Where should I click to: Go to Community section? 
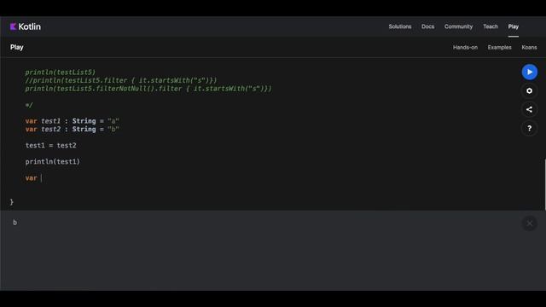tap(458, 26)
